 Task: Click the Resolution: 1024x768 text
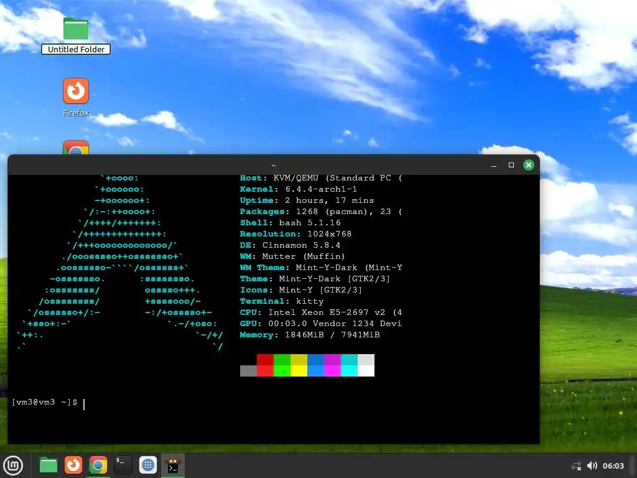(x=295, y=234)
